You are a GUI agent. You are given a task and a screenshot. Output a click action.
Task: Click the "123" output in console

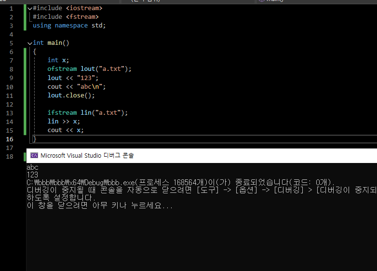pyautogui.click(x=32, y=175)
